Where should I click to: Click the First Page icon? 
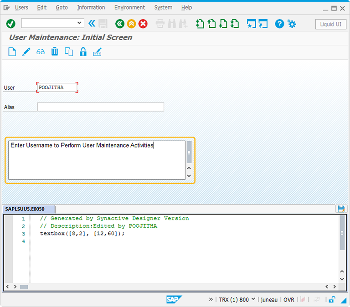[x=200, y=24]
